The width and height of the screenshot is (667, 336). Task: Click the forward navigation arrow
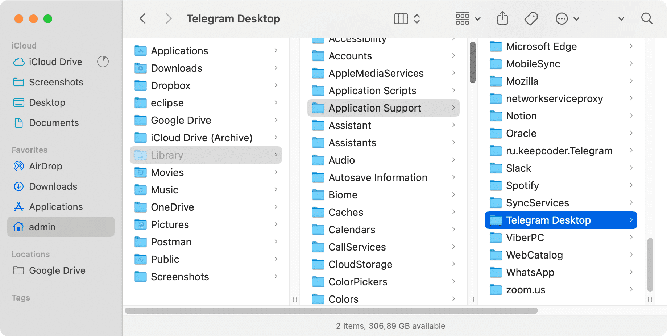coord(169,18)
